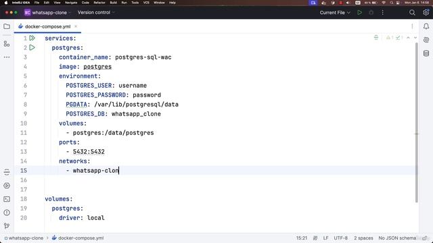Open the File menu
The image size is (433, 243).
[x=37, y=3]
